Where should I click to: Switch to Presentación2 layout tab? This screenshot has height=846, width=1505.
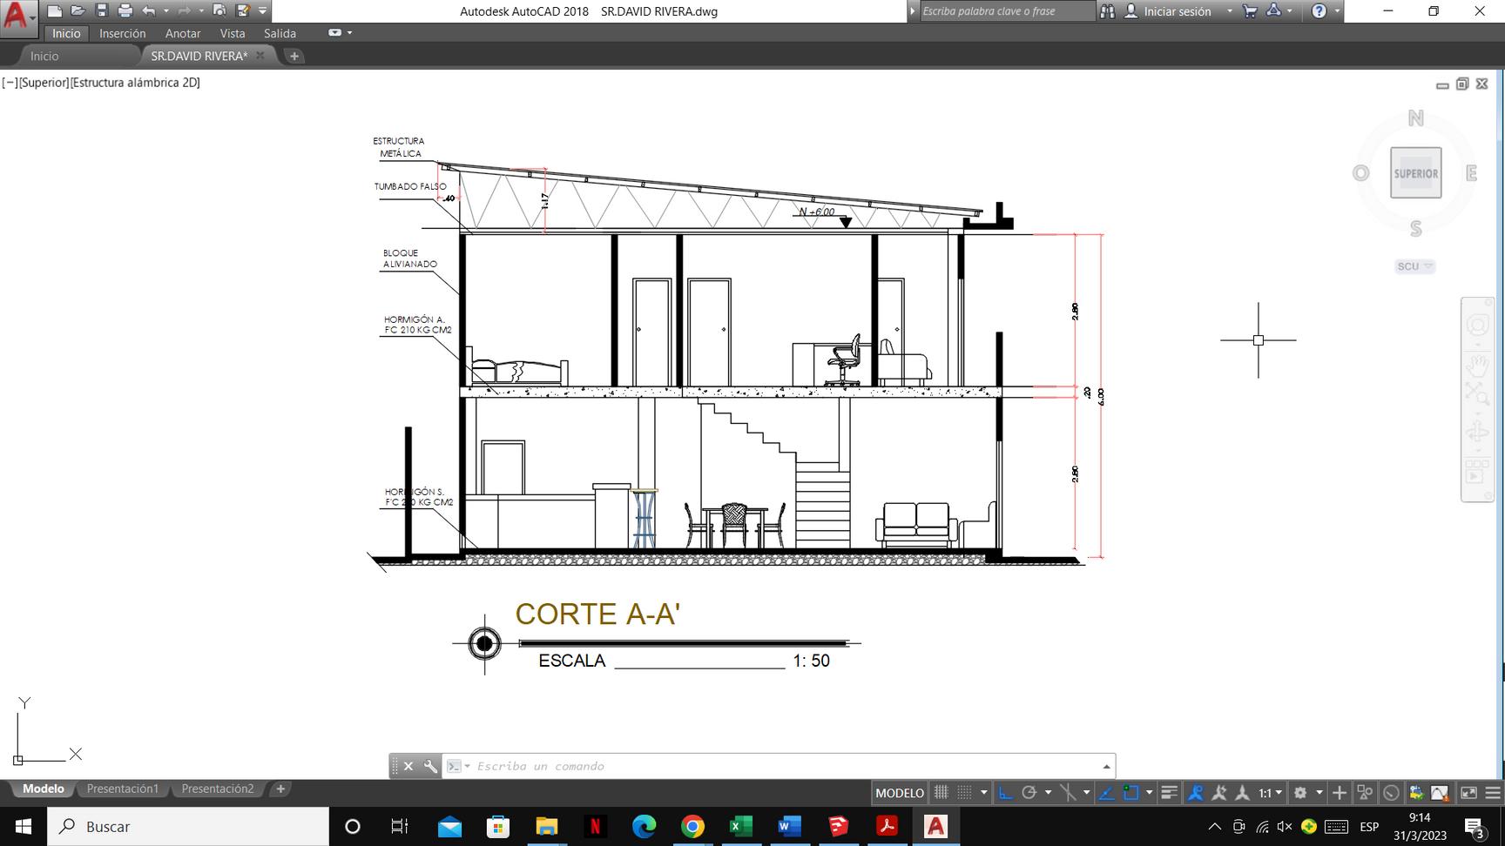tap(218, 789)
